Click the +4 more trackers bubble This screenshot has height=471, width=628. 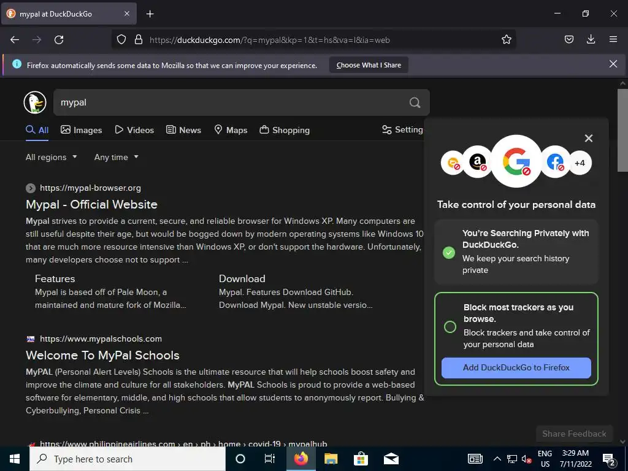pos(580,163)
